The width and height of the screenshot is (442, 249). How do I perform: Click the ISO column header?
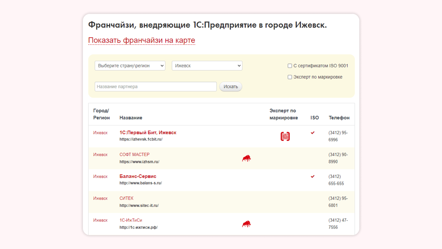point(315,118)
